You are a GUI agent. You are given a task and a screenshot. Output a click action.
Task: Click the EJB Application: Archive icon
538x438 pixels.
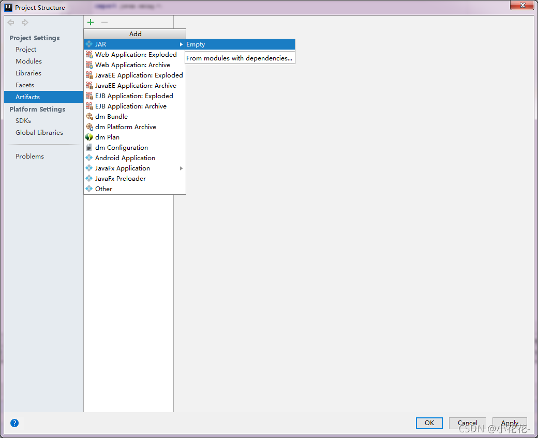point(89,106)
